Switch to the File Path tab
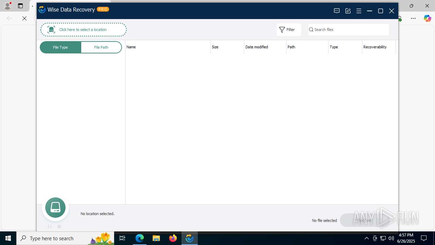 coord(101,47)
